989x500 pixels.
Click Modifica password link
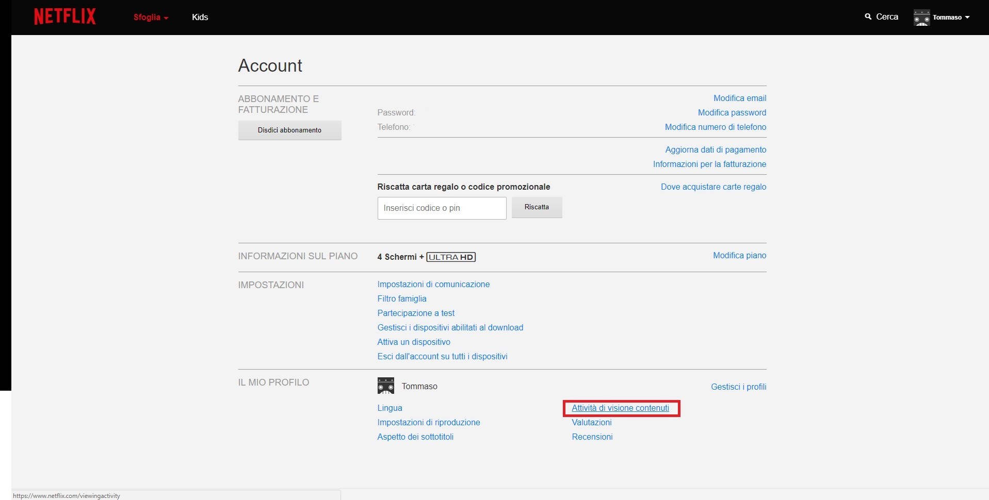point(732,113)
